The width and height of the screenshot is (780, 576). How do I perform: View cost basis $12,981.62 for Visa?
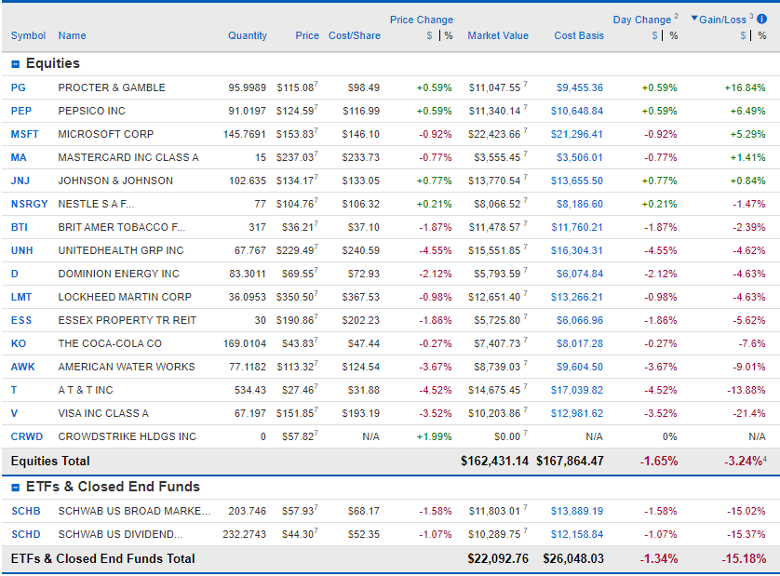tap(577, 413)
